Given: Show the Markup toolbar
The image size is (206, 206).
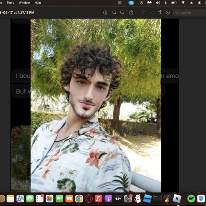Looking at the screenshot, I should (168, 13).
